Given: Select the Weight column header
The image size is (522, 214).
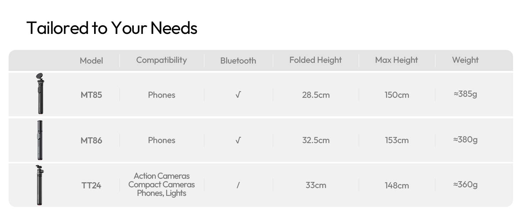Looking at the screenshot, I should click(x=465, y=60).
